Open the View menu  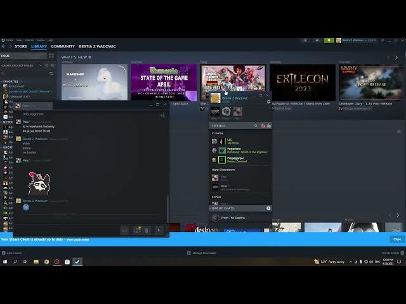coord(19,41)
